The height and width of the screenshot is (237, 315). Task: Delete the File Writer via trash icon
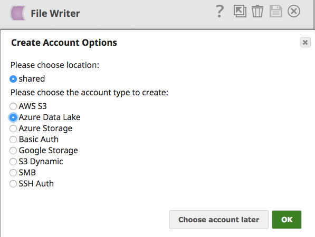click(x=257, y=11)
